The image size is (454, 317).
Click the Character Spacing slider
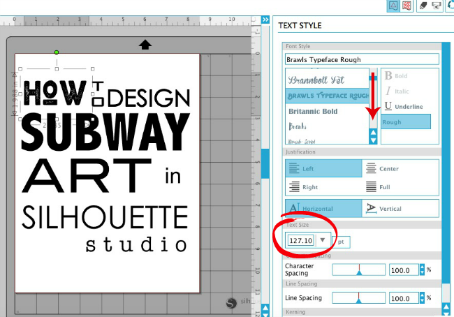coord(359,270)
